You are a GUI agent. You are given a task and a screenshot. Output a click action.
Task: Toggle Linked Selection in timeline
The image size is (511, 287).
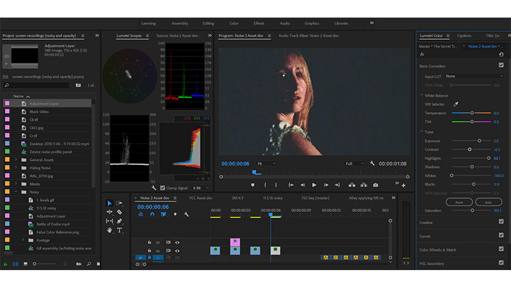pos(163,214)
